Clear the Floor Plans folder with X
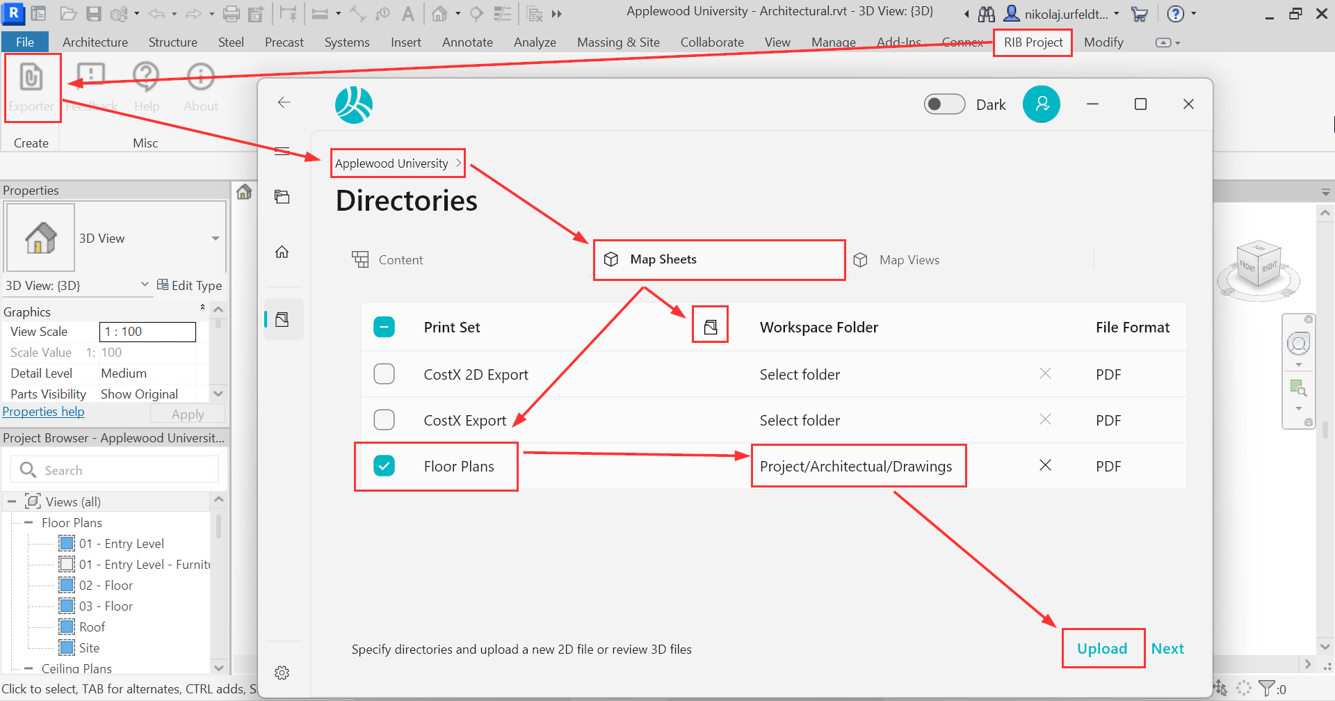Screen dimensions: 1335x701 coord(1044,465)
